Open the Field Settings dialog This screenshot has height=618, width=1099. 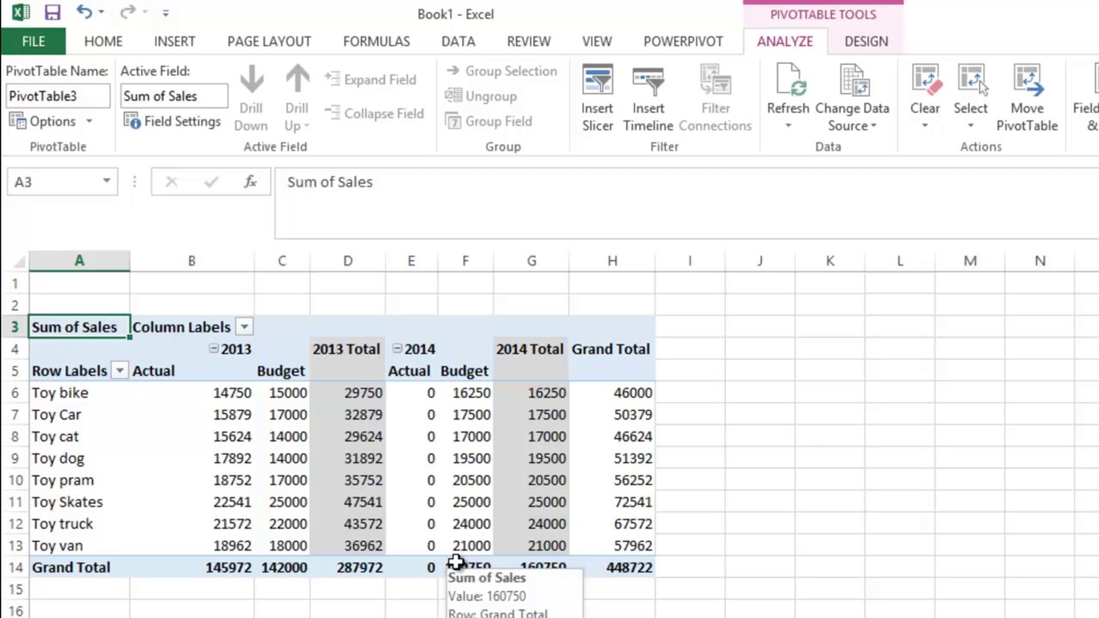click(172, 121)
